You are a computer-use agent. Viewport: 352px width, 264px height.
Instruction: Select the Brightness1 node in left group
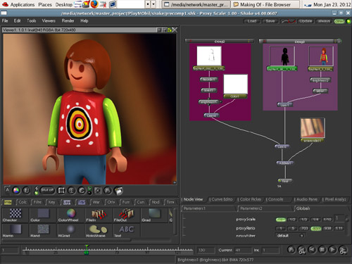(208, 102)
